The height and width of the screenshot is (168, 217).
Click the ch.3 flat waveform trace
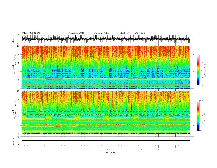point(105,141)
